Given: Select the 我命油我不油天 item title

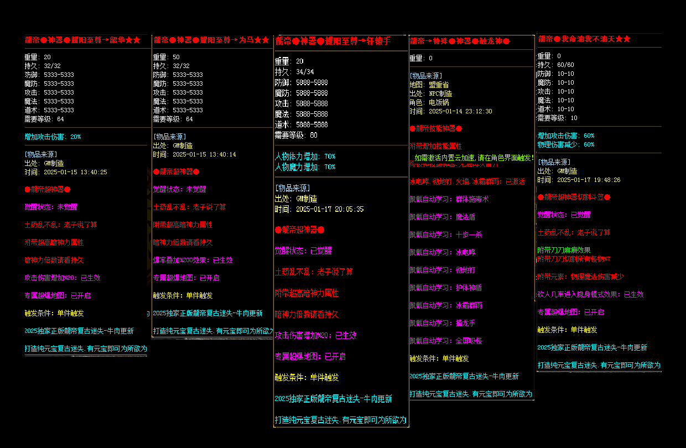Looking at the screenshot, I should 584,39.
